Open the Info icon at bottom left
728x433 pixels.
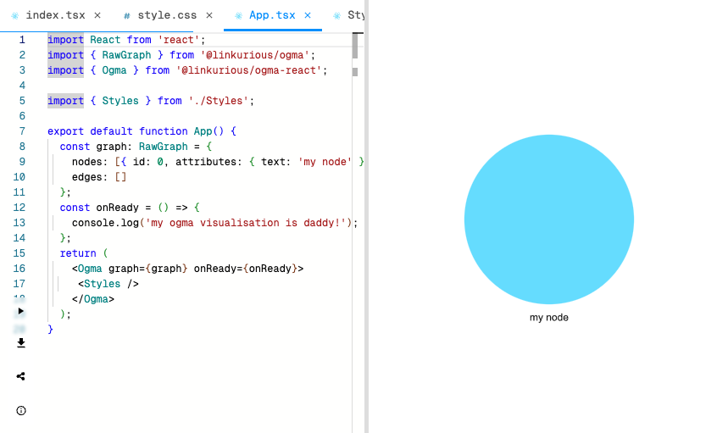21,410
